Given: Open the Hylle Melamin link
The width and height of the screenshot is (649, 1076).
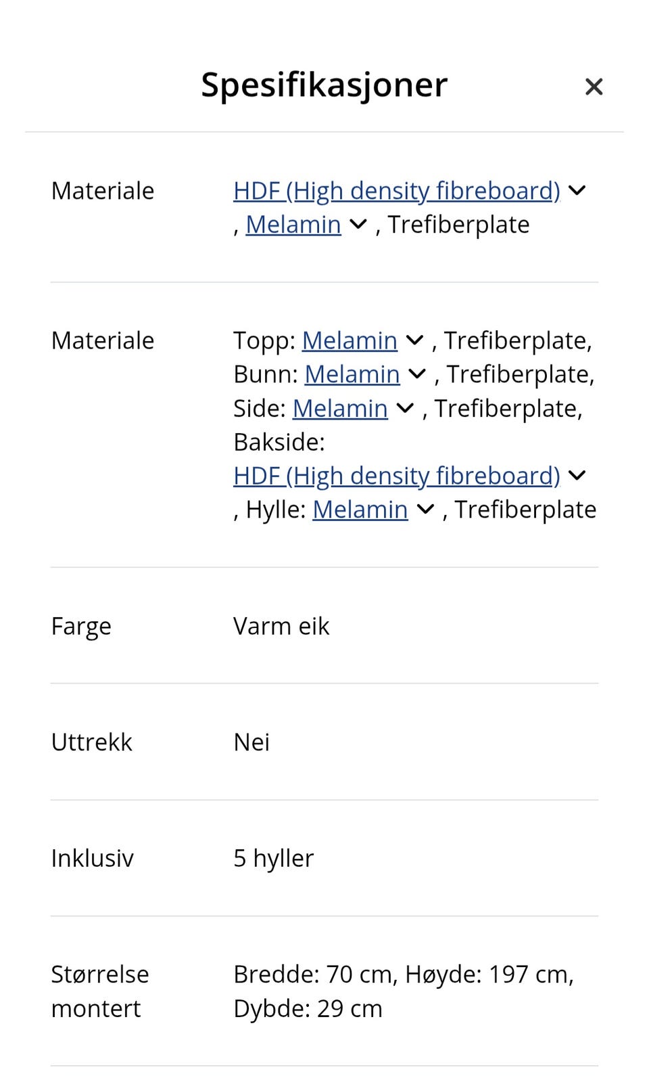Looking at the screenshot, I should coord(360,509).
